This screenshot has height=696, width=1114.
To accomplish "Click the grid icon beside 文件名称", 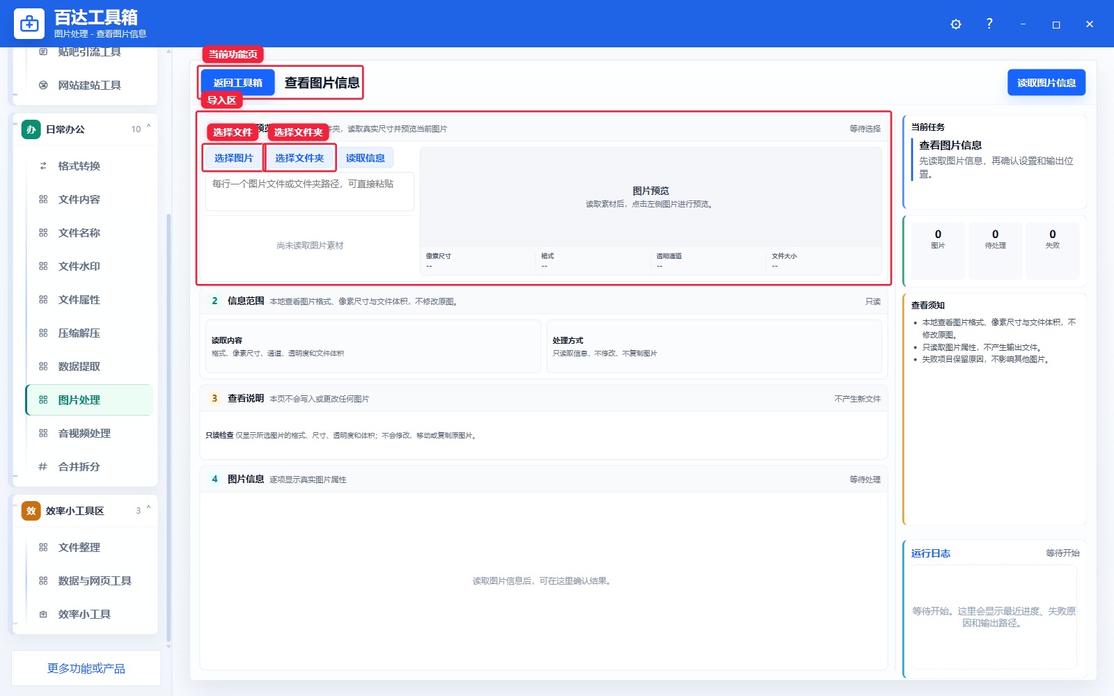I will tap(43, 233).
